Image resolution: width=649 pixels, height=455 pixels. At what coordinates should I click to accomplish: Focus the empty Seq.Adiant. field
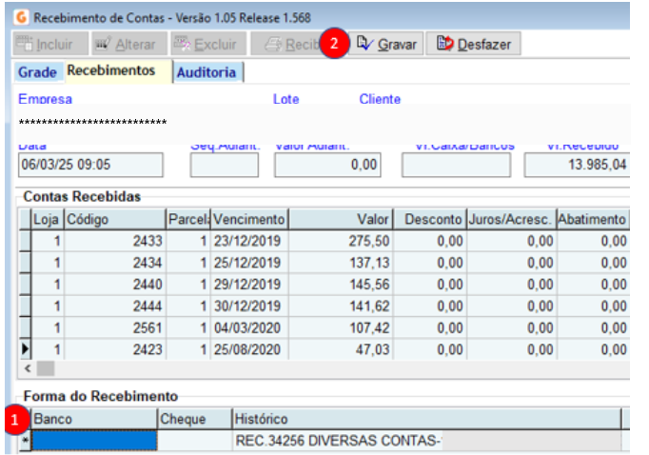click(225, 165)
